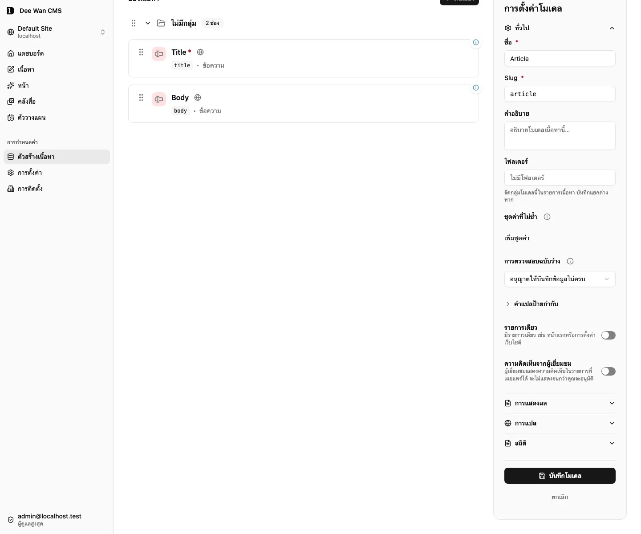Image resolution: width=641 pixels, height=534 pixels.
Task: Click the ยกเลิก button
Action: 560,497
